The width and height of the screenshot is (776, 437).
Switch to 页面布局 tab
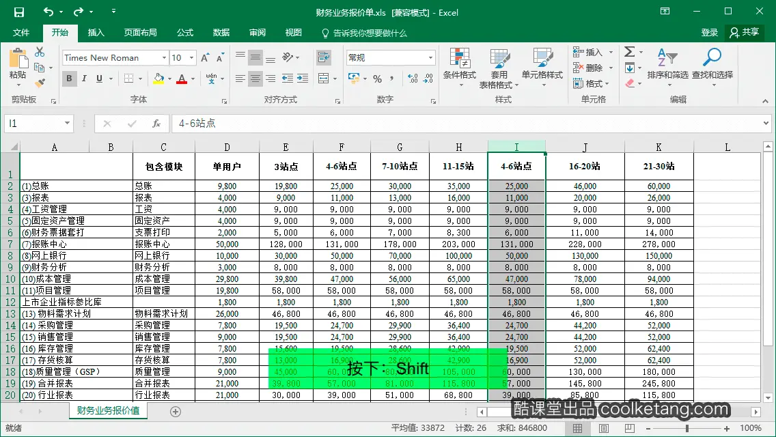tap(141, 33)
